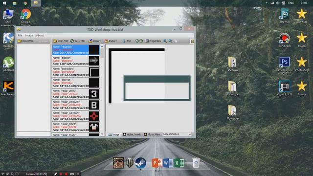The width and height of the screenshot is (313, 176).
Task: Open the Photoshop CS6 desktop shortcut
Action: tap(285, 66)
